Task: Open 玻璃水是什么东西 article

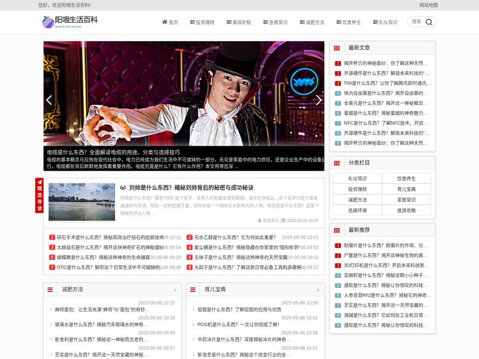Action: (x=101, y=324)
